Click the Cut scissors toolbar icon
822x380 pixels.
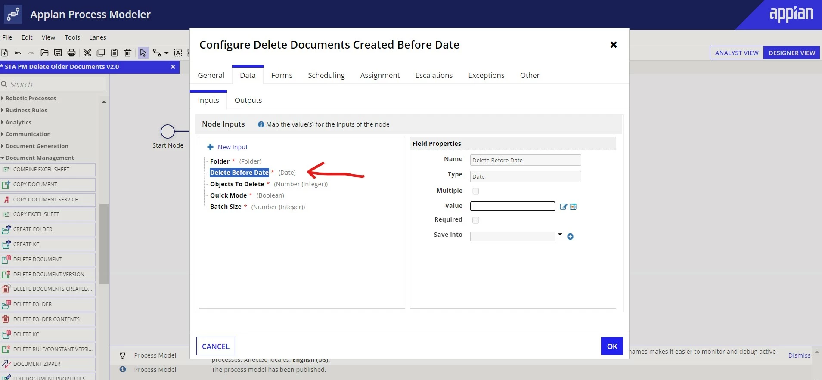[87, 53]
